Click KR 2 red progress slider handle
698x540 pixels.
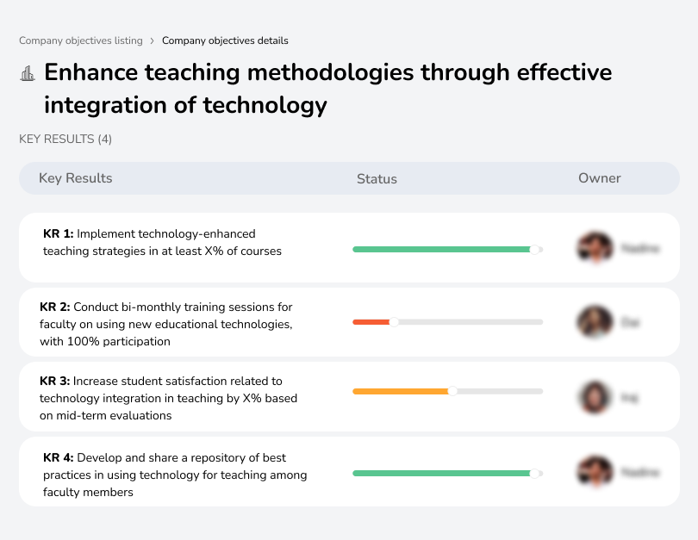click(x=394, y=322)
